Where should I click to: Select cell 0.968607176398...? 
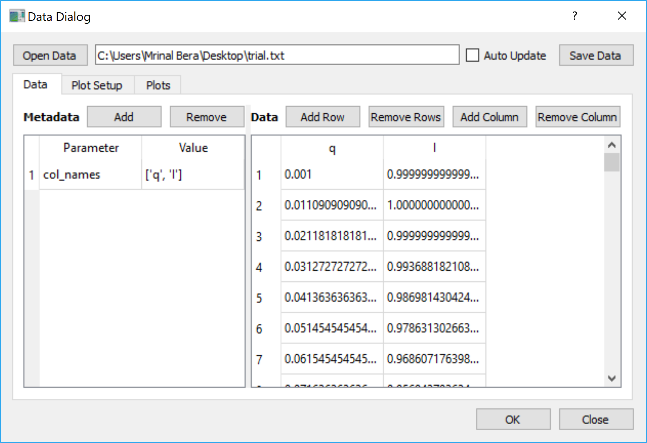[x=434, y=359]
